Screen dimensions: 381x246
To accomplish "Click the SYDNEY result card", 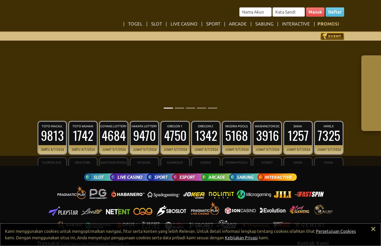I will (x=267, y=162).
